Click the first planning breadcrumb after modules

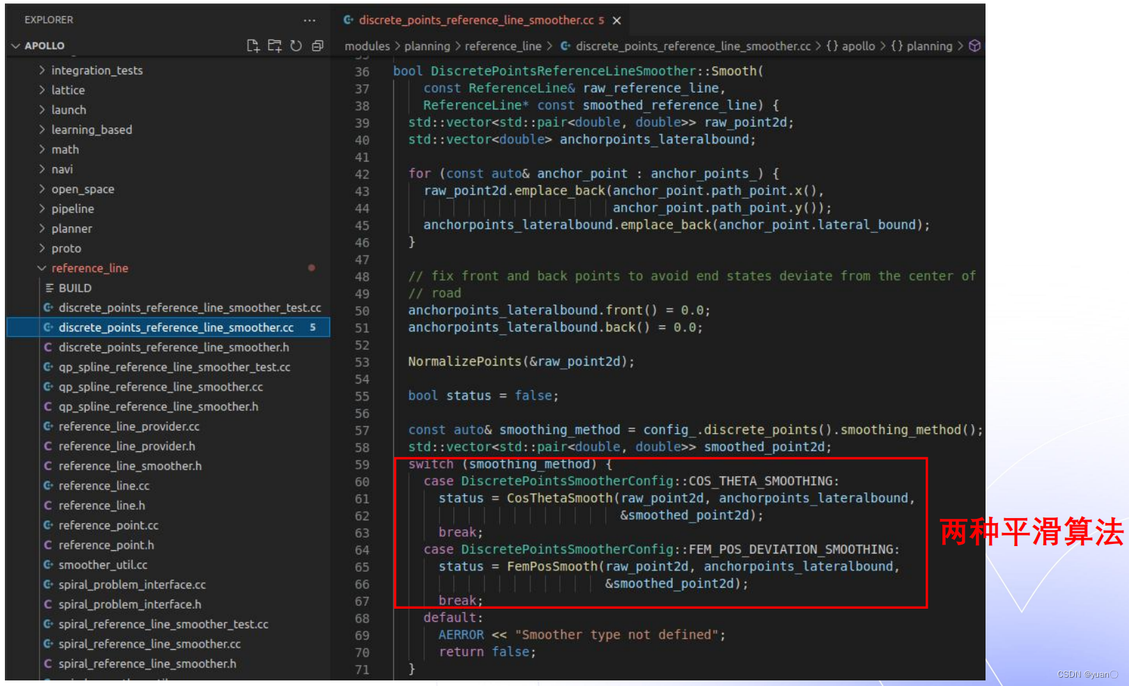(427, 46)
